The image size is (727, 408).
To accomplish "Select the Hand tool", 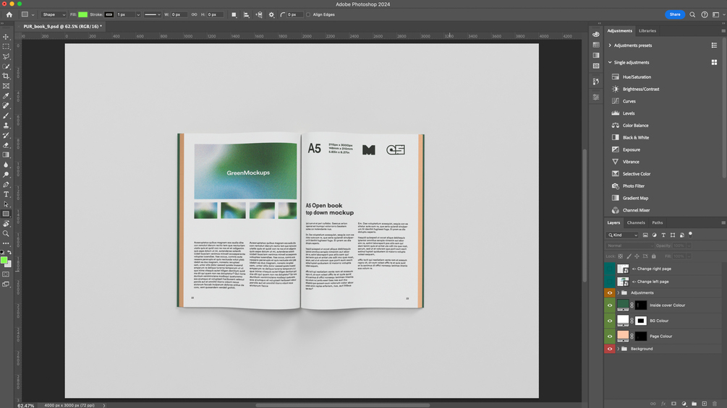I will pyautogui.click(x=6, y=224).
